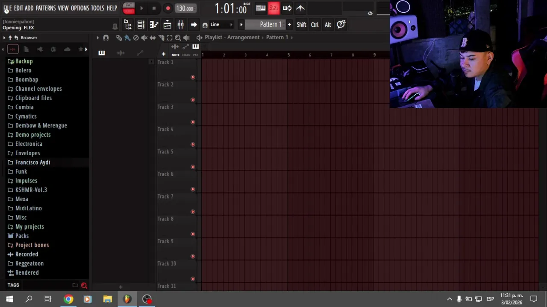Viewport: 547px width, 307px height.
Task: Mute Track 5 with its dot toggle
Action: pyautogui.click(x=193, y=167)
